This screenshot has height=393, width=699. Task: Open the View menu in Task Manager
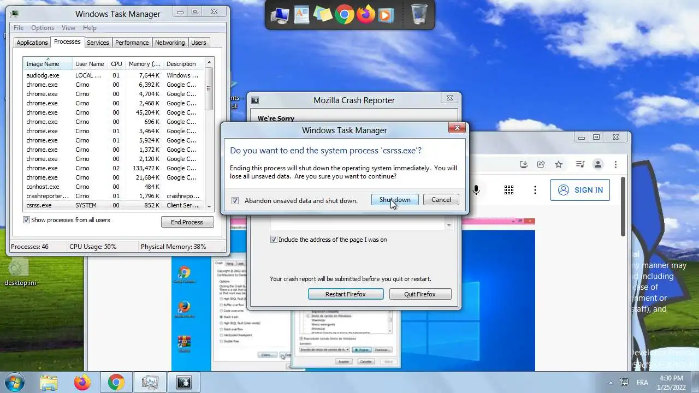click(68, 28)
